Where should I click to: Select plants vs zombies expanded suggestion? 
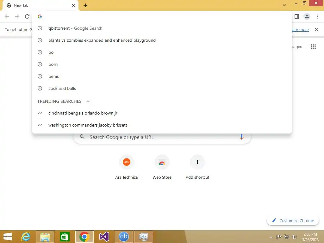point(162,40)
